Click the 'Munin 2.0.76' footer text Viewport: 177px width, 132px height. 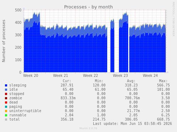click(x=88, y=128)
